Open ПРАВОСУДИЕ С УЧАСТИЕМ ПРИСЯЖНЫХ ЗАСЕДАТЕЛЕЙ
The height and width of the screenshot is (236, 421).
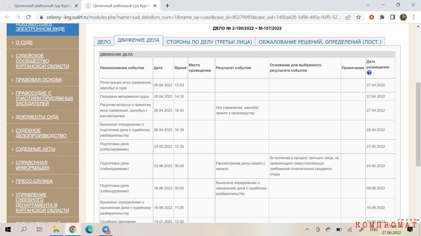coord(44,98)
